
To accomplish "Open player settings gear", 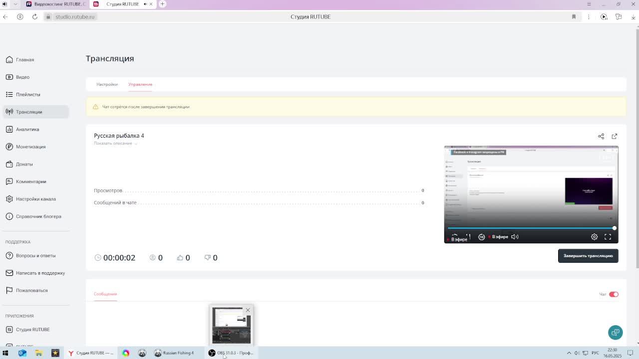I will coord(594,237).
